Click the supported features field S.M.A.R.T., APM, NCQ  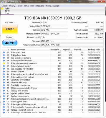72,45
